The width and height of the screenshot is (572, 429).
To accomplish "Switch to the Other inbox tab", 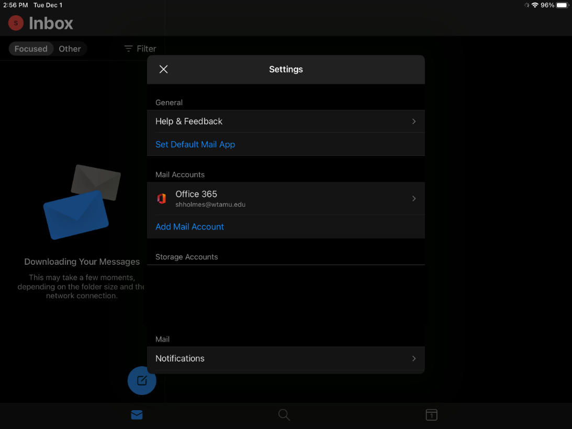I will pos(70,49).
